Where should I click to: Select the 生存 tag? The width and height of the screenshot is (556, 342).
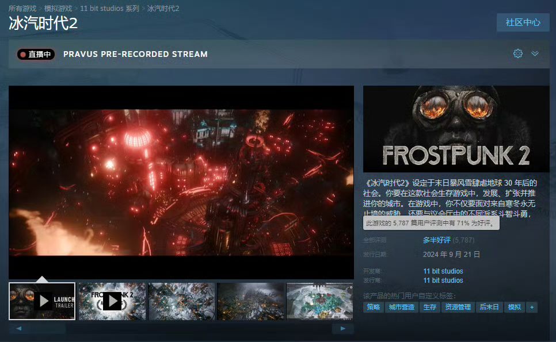click(x=430, y=307)
